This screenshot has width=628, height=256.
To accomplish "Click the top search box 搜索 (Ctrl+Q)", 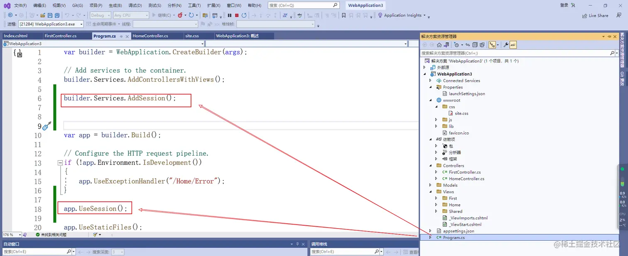I will (x=303, y=5).
